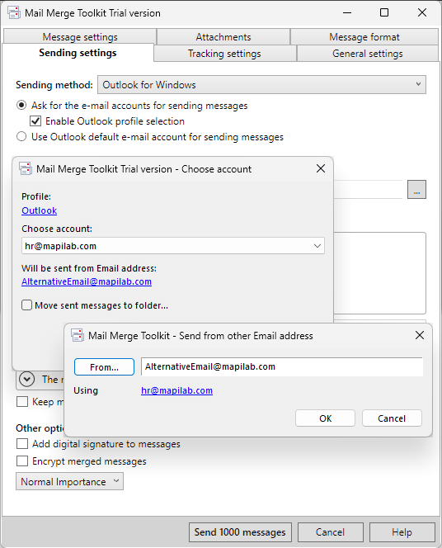Click the Send 1000 messages button
The width and height of the screenshot is (442, 548).
click(240, 532)
